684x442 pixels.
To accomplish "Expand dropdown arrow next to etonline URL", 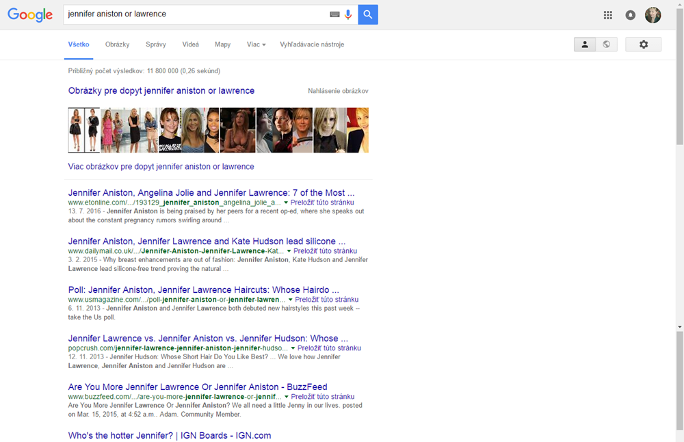I will tap(286, 203).
